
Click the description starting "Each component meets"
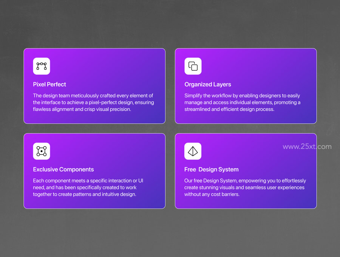tap(88, 187)
